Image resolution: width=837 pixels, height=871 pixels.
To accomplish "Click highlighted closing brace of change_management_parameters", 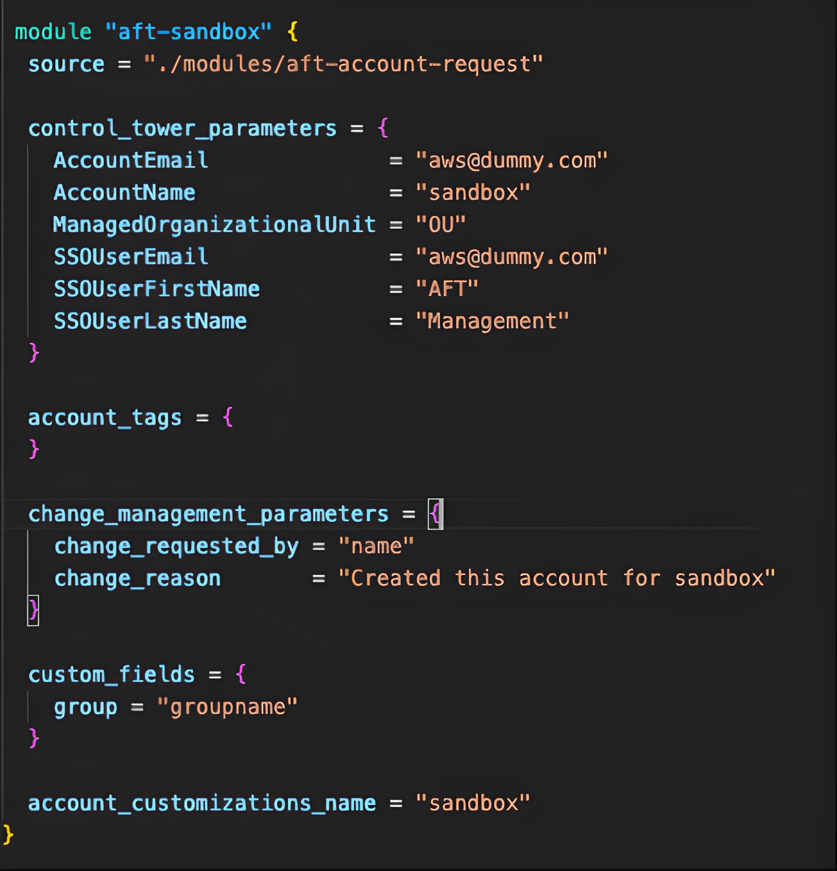I will click(x=33, y=610).
